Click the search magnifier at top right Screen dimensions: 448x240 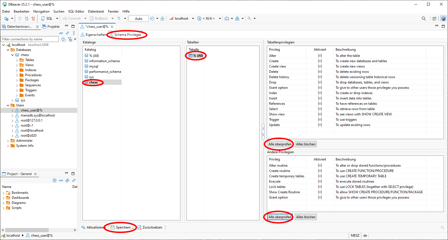point(424,18)
